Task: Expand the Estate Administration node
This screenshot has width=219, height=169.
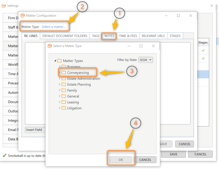Action: (x=60, y=78)
